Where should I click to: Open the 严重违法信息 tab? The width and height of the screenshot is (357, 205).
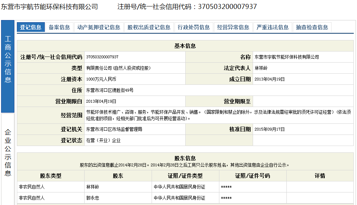point(273,27)
